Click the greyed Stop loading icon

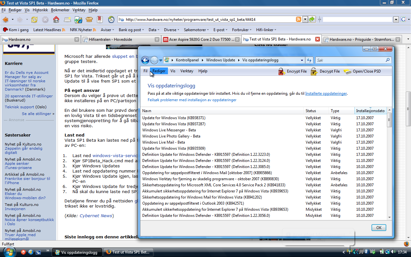point(45,20)
